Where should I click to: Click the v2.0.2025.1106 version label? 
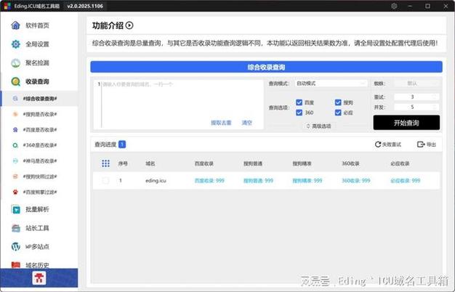pyautogui.click(x=85, y=6)
